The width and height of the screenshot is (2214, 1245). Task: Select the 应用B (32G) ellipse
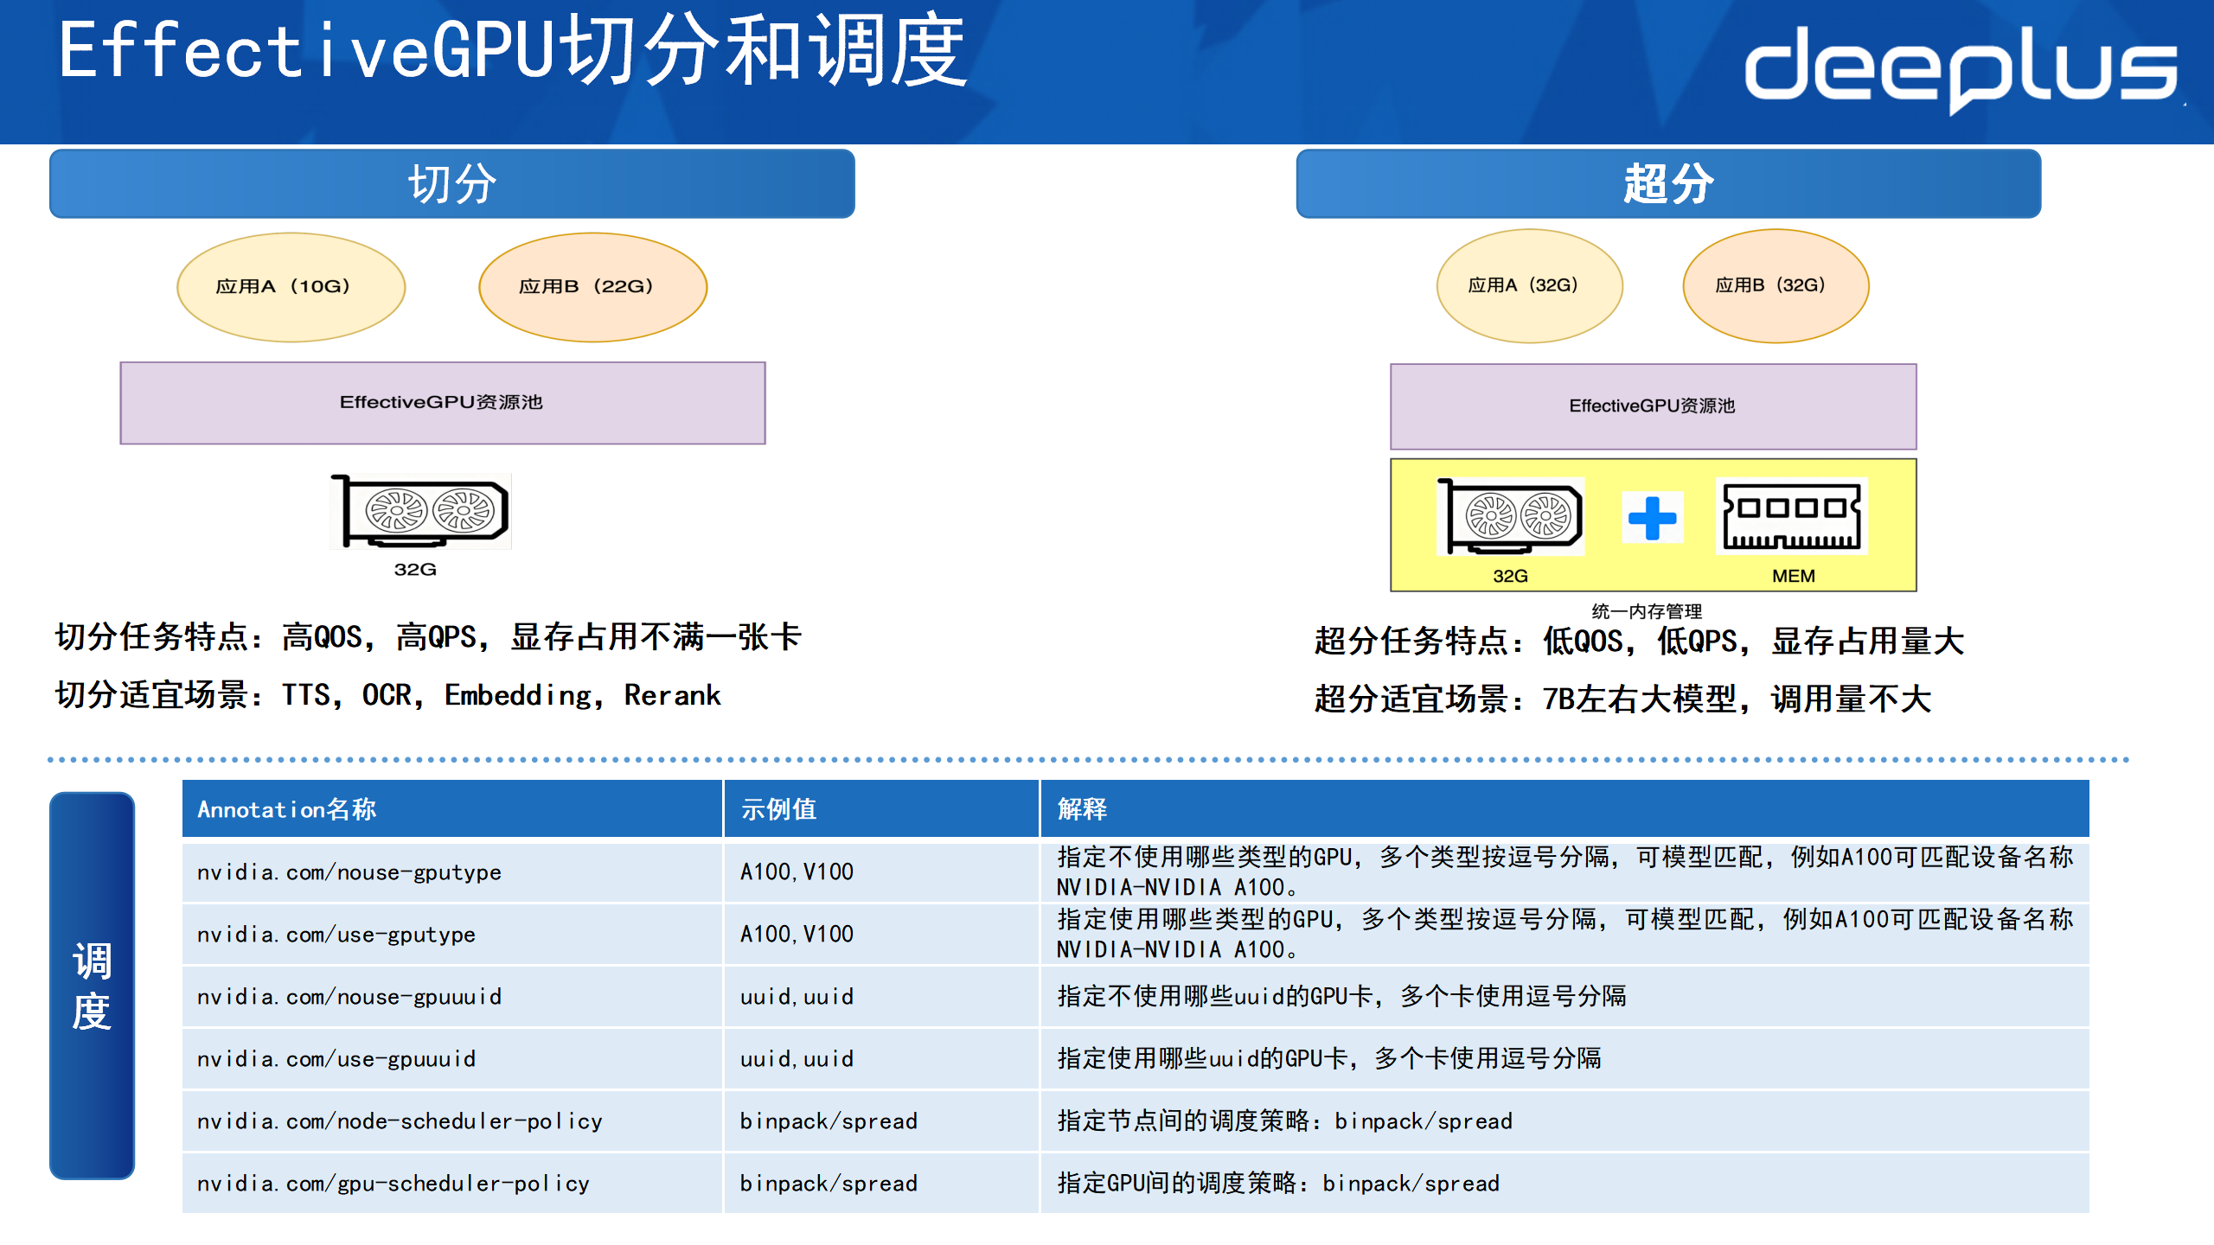(x=1775, y=285)
